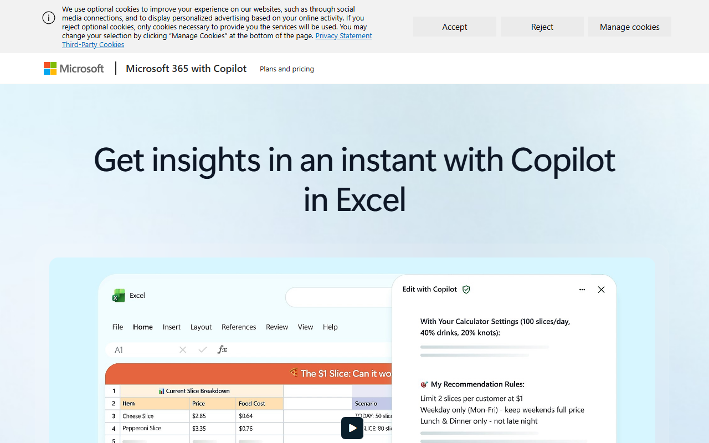Click the Excel app icon in preview
The height and width of the screenshot is (443, 709).
click(119, 296)
